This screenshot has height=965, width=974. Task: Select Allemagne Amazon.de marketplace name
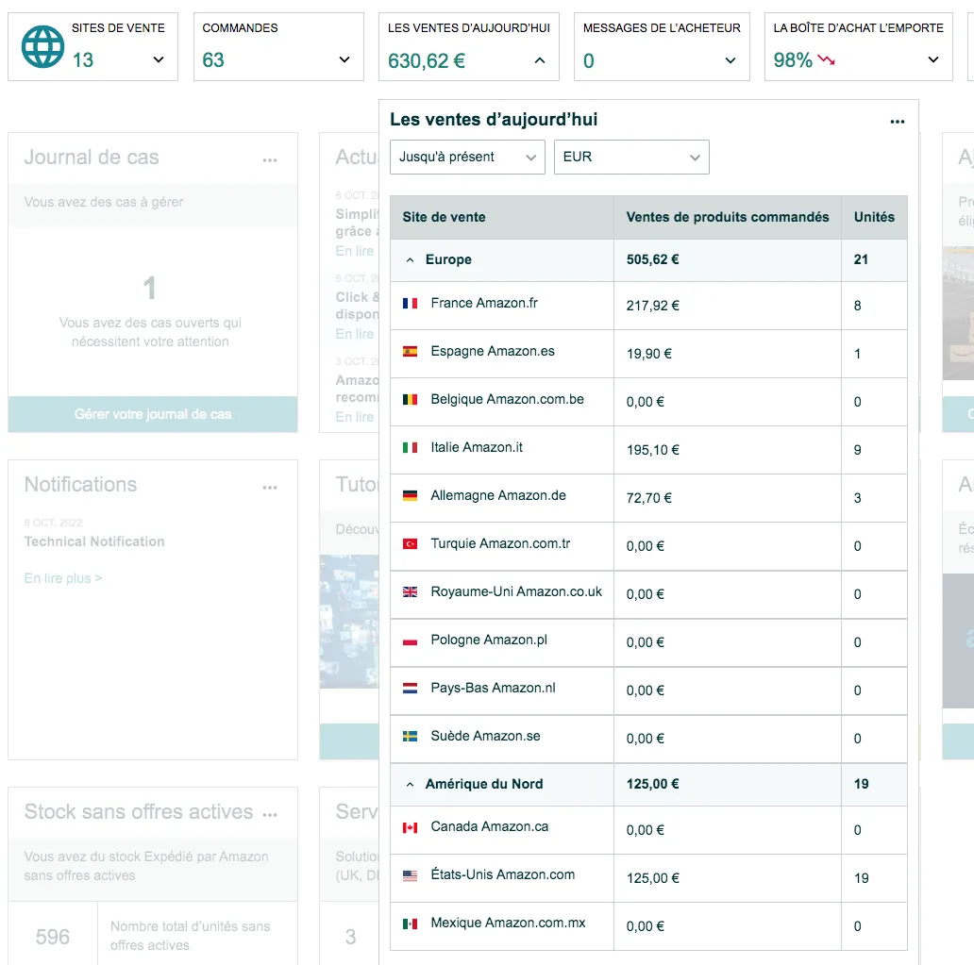tap(498, 495)
